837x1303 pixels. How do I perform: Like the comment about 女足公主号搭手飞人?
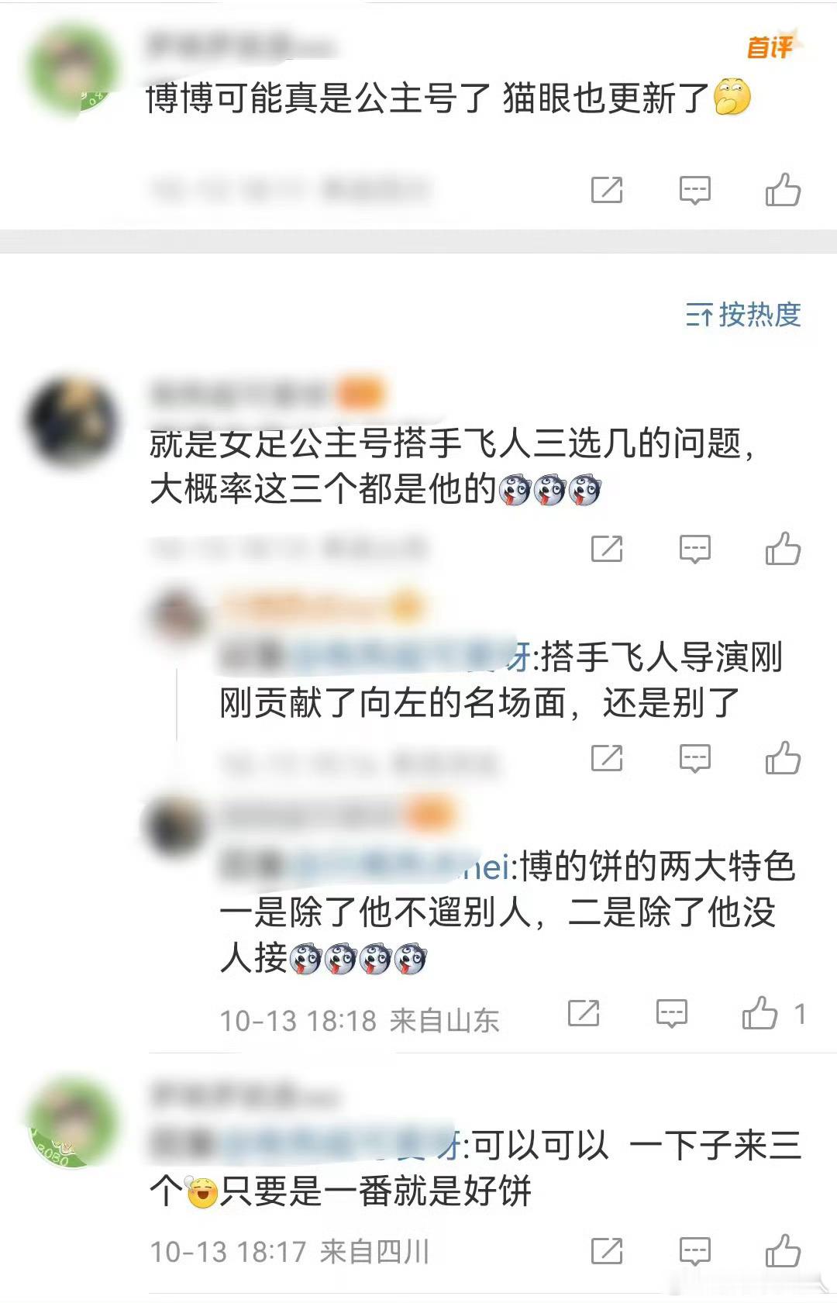[783, 549]
